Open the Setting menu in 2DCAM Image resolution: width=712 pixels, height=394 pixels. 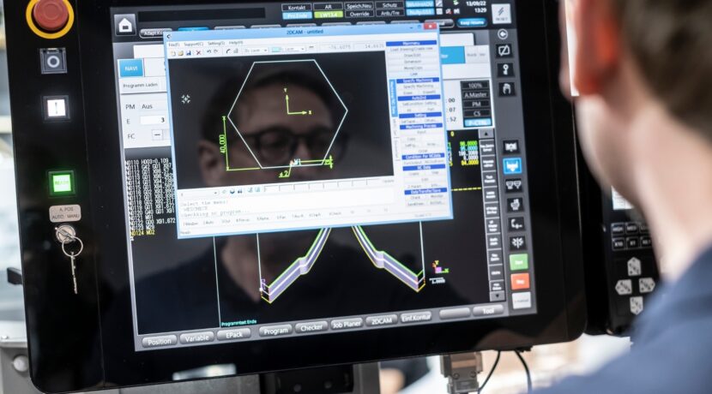tap(215, 44)
